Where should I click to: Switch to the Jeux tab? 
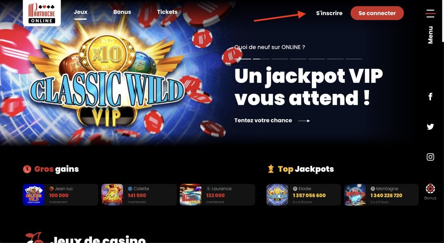coord(81,12)
